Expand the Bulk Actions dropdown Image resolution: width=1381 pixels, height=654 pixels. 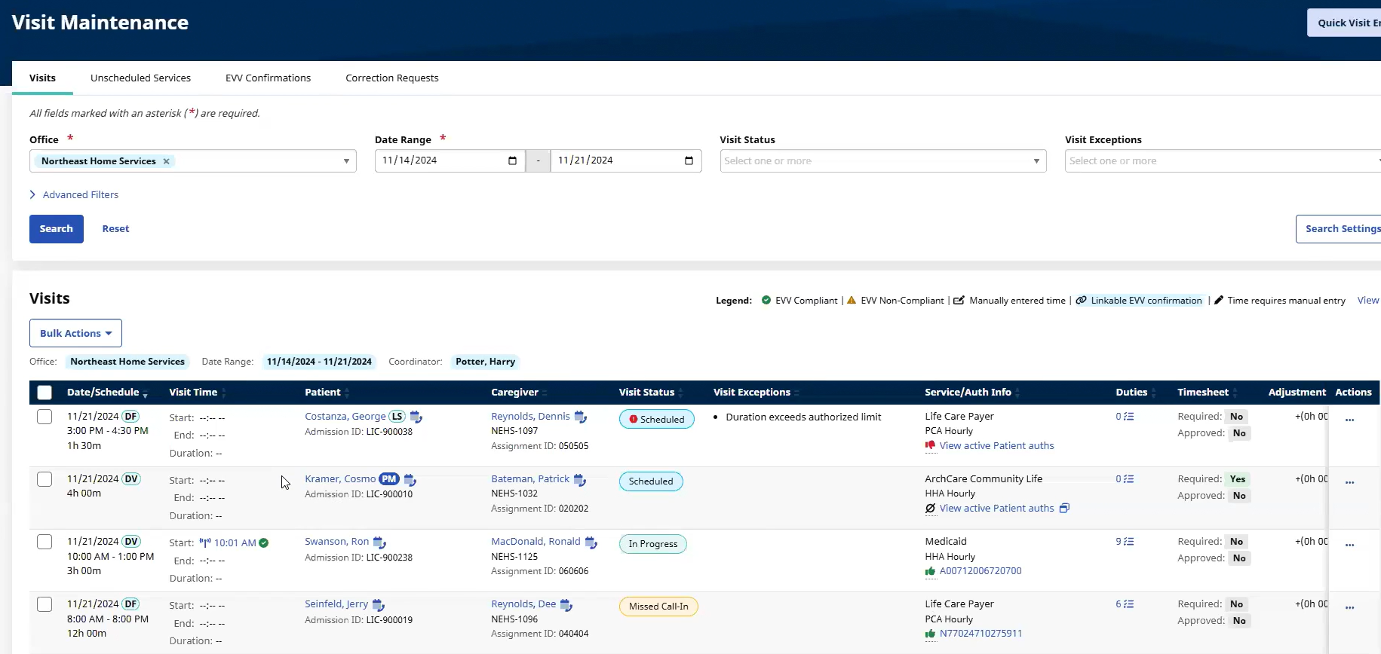pos(75,333)
